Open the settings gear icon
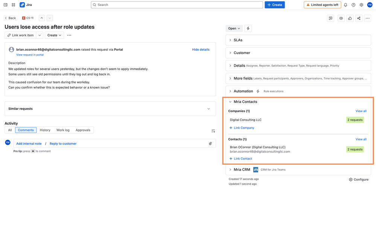376x235 pixels. coord(361,5)
